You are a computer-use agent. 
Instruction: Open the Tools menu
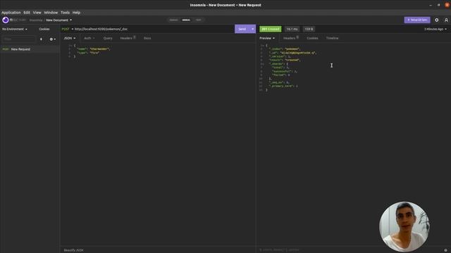(65, 13)
